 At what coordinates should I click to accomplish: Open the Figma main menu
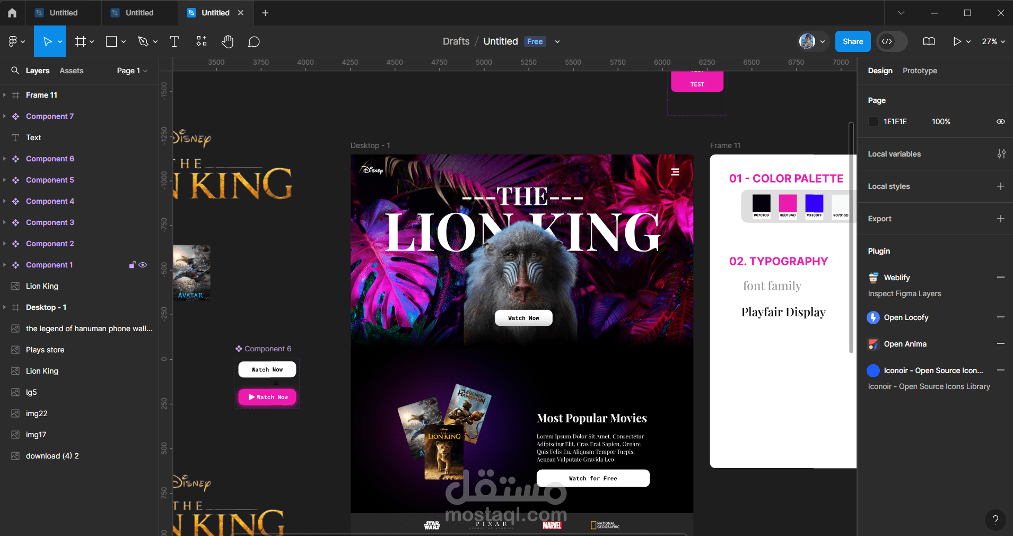tap(16, 41)
